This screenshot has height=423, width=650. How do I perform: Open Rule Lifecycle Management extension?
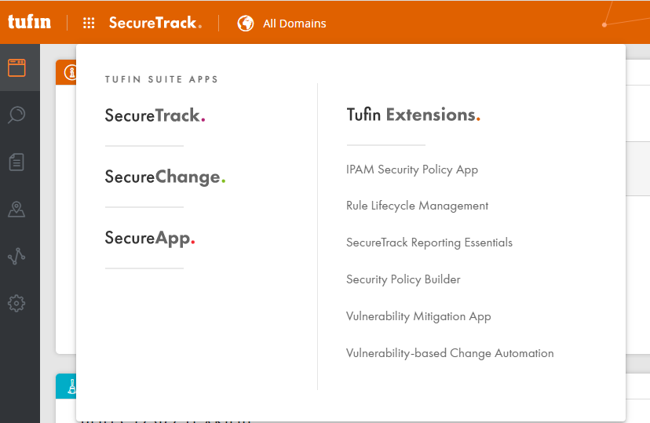(417, 206)
